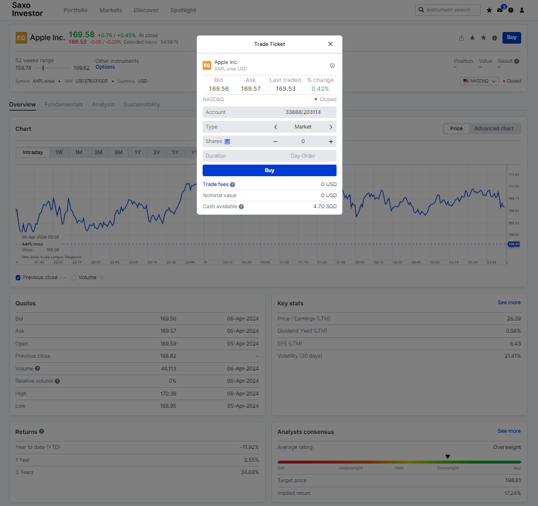Select 3Y chart range
Image resolution: width=538 pixels, height=506 pixels.
tap(157, 152)
